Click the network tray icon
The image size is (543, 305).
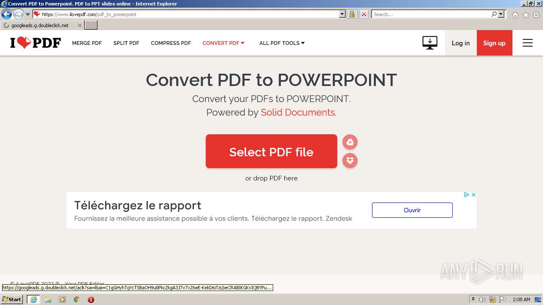click(493, 299)
